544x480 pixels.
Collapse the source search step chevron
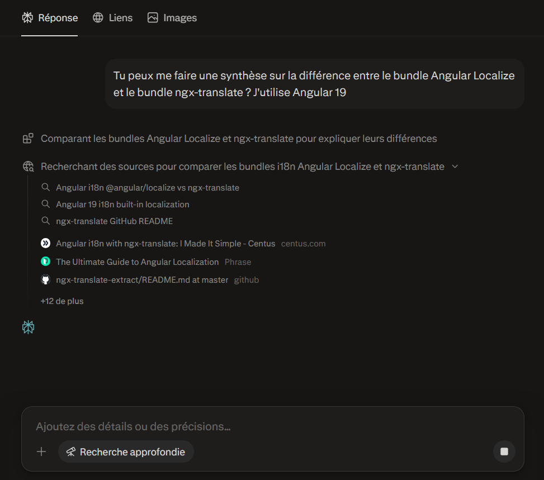(455, 167)
